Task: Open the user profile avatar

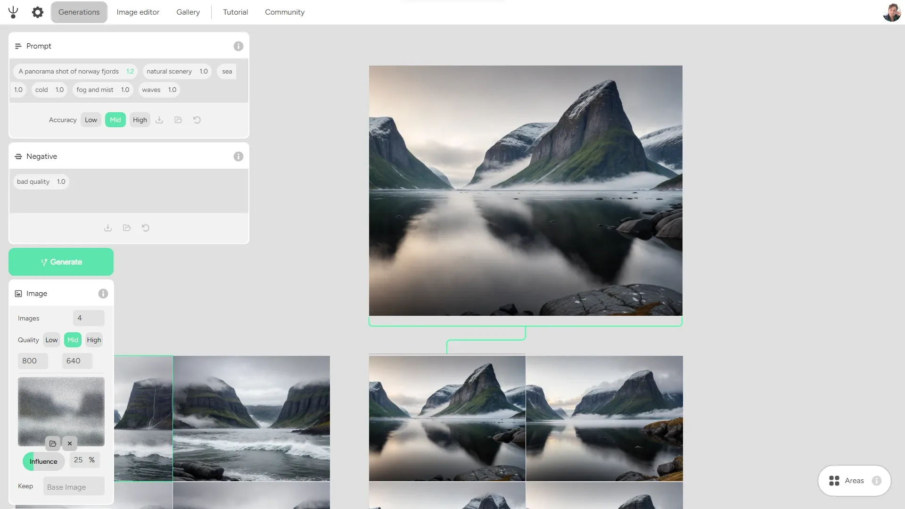Action: pos(891,12)
